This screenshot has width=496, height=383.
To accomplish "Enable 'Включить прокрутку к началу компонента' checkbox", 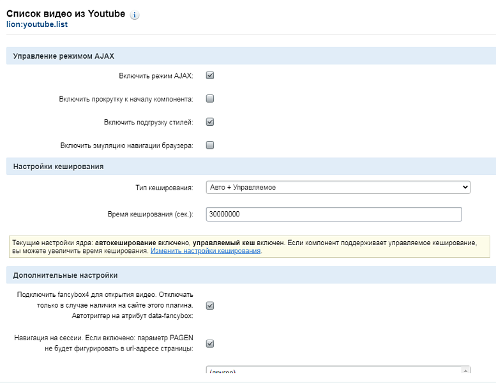I will point(210,99).
